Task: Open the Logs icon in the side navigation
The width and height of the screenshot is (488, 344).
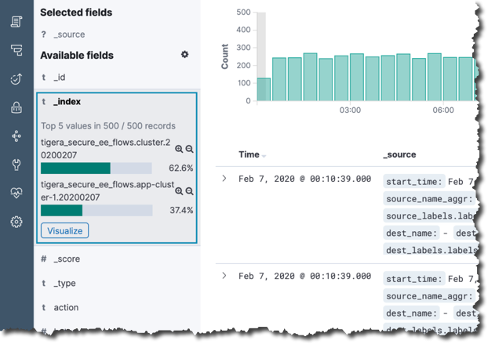Action: [16, 22]
